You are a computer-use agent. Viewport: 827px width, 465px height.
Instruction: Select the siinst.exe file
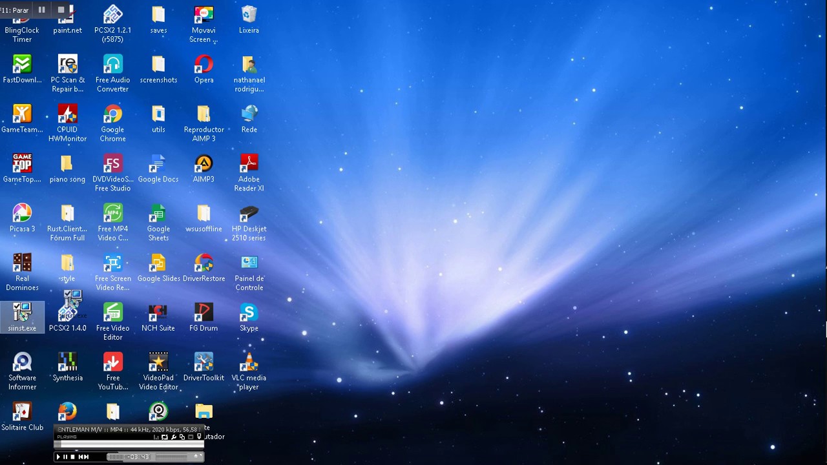(22, 317)
